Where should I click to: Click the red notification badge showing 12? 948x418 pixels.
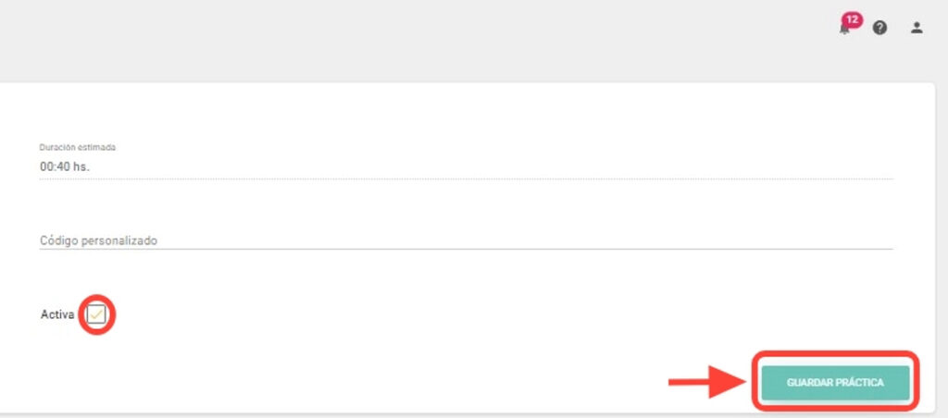pyautogui.click(x=852, y=18)
